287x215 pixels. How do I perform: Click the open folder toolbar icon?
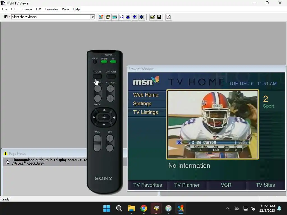click(x=152, y=17)
